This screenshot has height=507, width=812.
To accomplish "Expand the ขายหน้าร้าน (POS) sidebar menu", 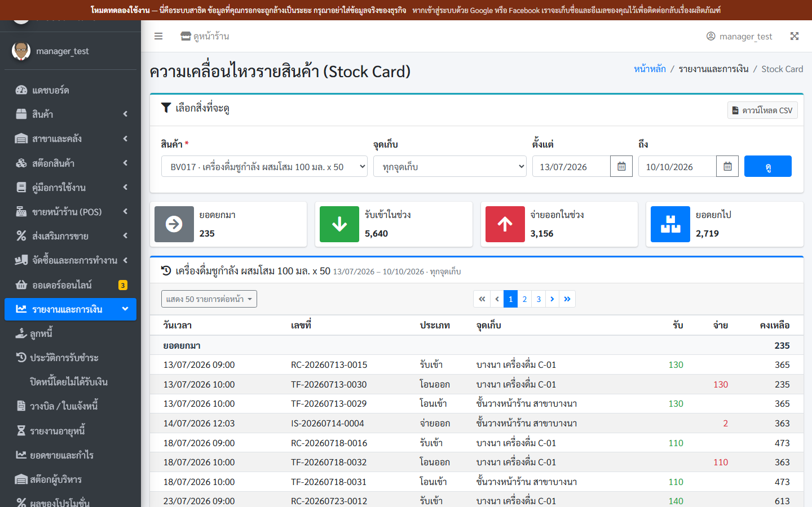I will point(70,212).
